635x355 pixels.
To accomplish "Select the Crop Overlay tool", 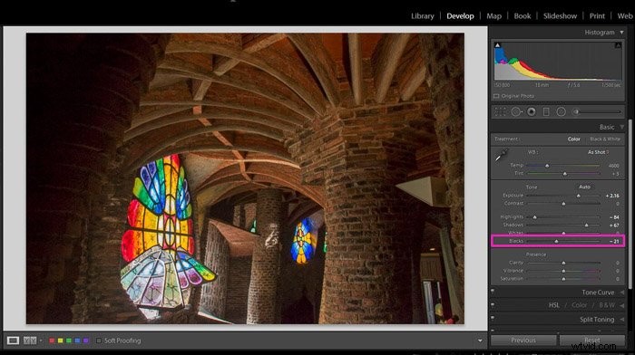I will [x=501, y=112].
